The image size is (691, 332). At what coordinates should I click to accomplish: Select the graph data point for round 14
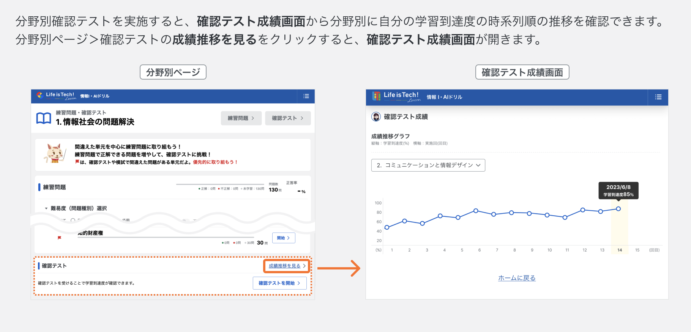[618, 209]
